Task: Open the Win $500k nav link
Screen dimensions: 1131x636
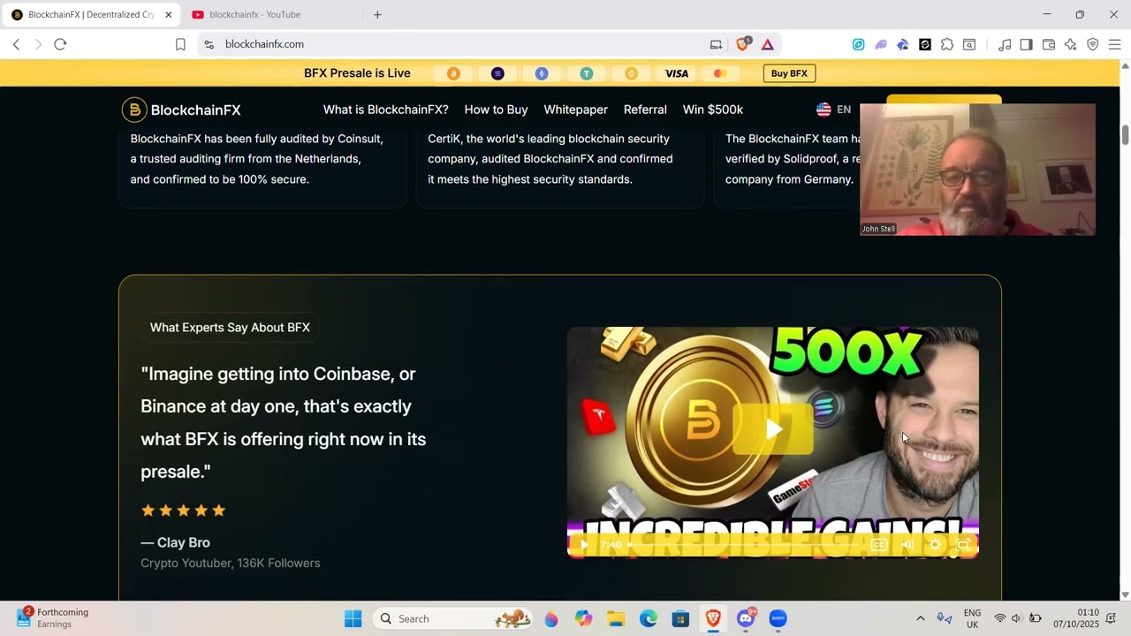Action: click(x=713, y=110)
